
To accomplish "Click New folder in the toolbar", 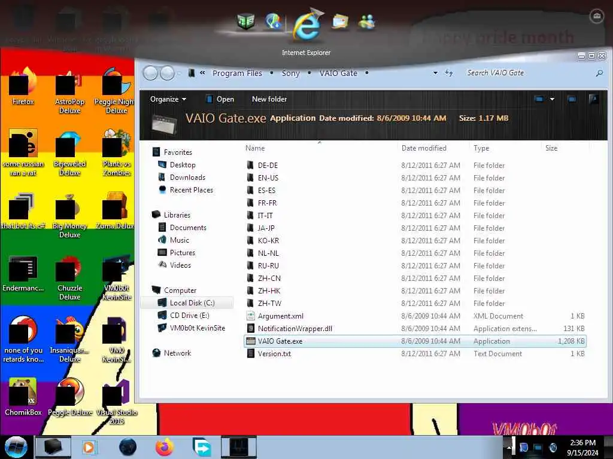I will (x=269, y=99).
